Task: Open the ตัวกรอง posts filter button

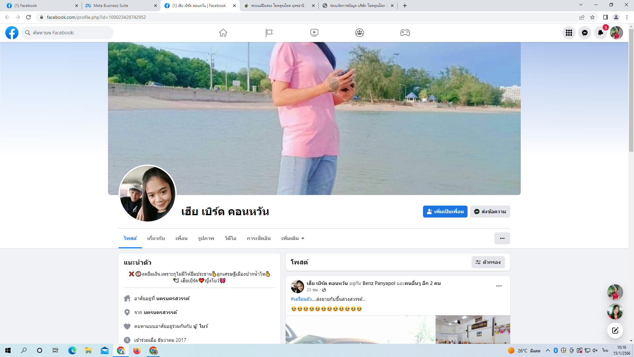Action: pos(488,262)
